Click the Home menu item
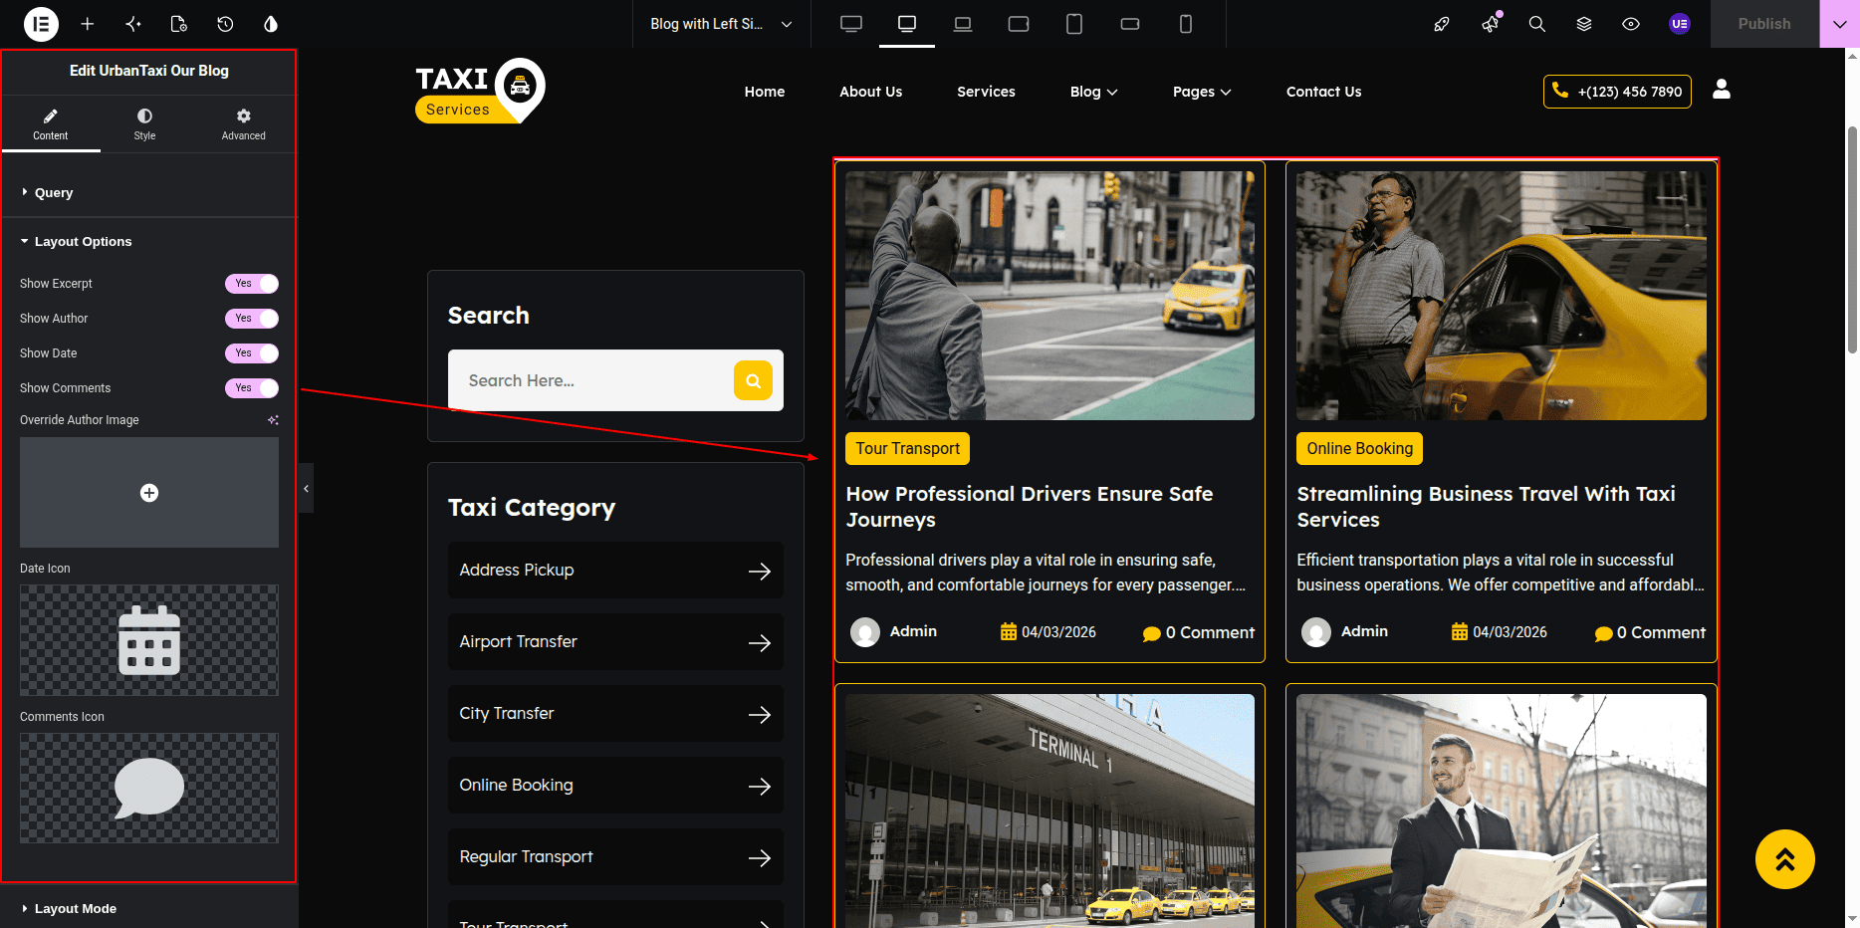The width and height of the screenshot is (1860, 928). [765, 92]
